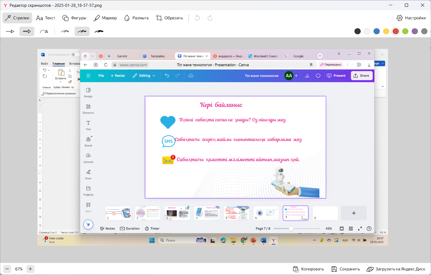
Task: Open the Canva analytics chart icon
Action: 307,76
